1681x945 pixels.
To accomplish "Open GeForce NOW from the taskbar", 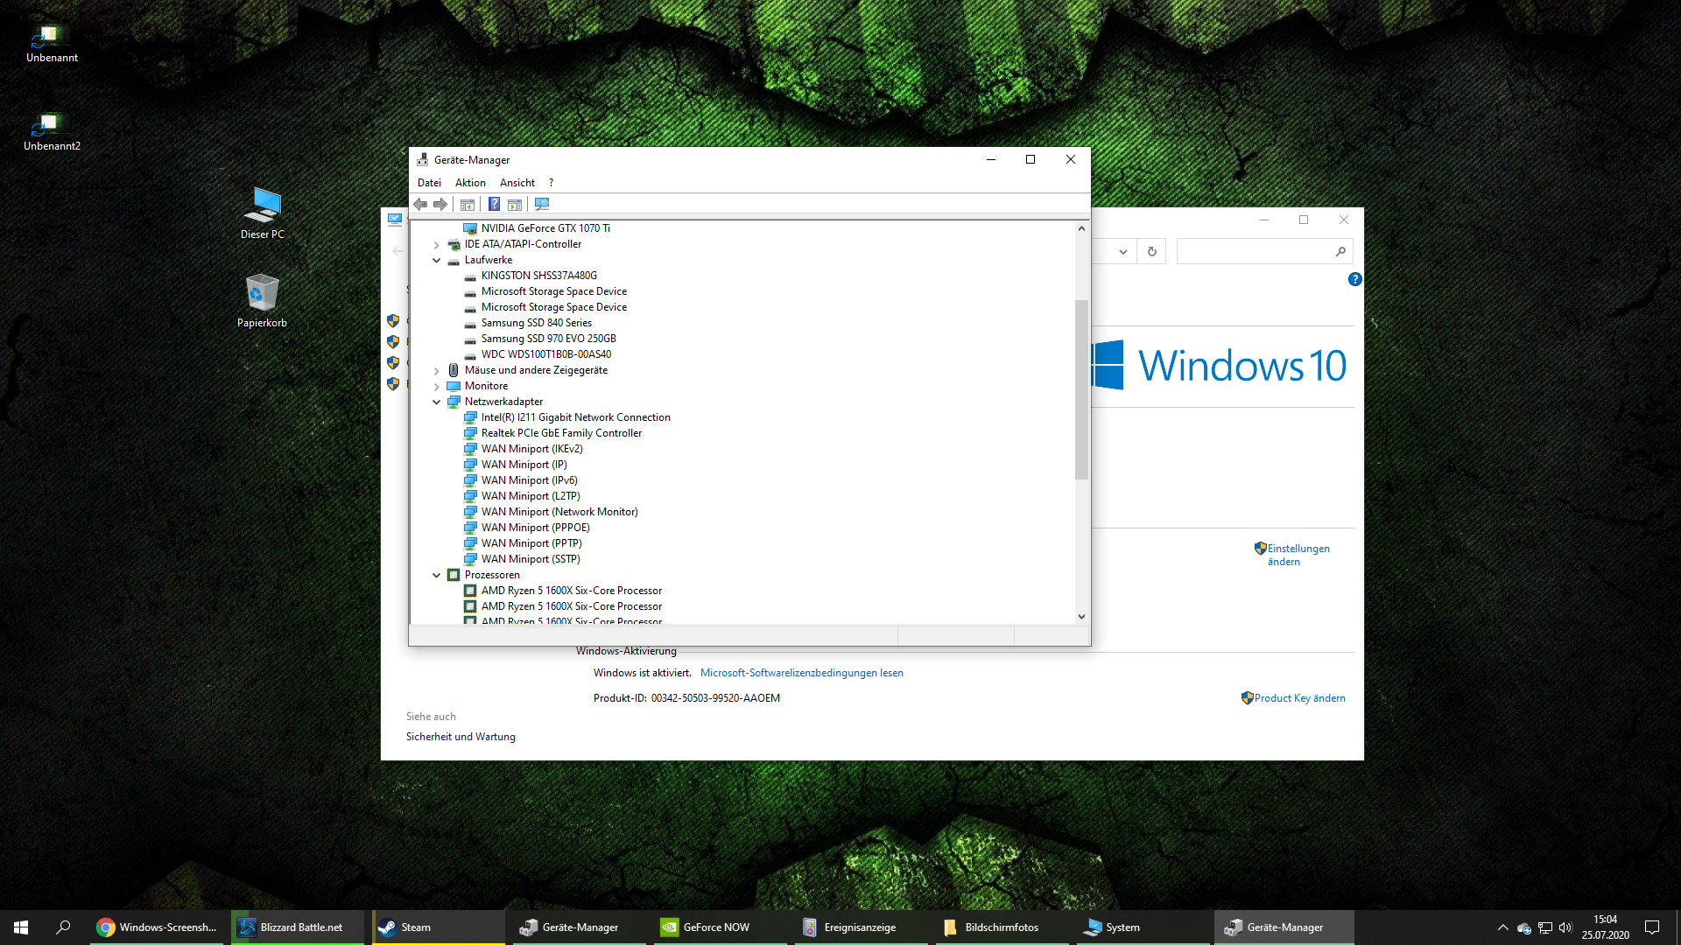I will [x=716, y=927].
